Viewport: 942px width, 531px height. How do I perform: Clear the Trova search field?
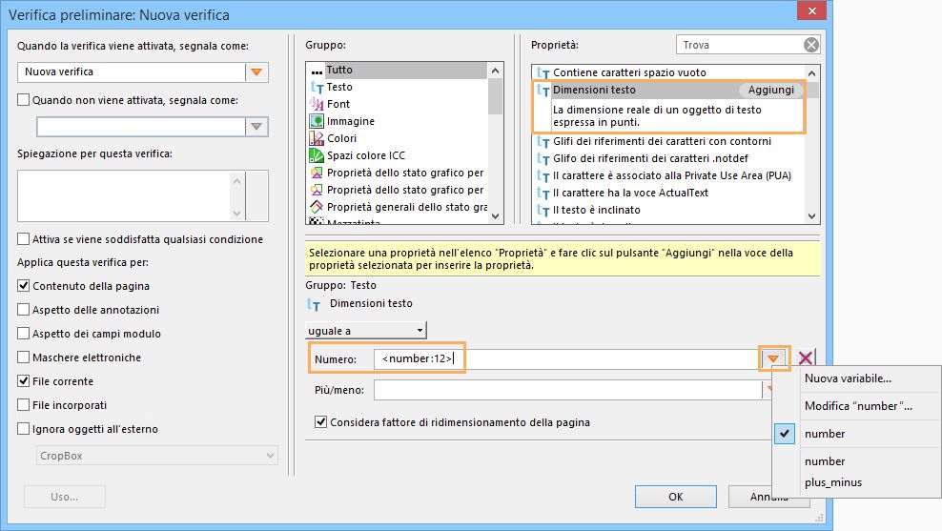(x=810, y=45)
